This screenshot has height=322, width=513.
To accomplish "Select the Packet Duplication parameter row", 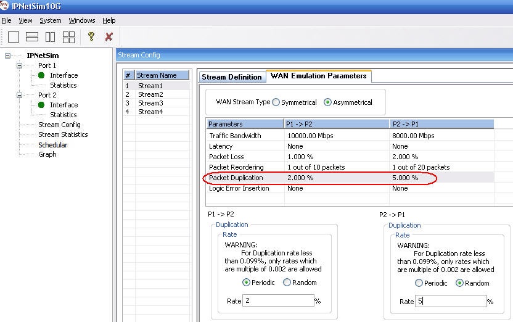I will point(350,178).
